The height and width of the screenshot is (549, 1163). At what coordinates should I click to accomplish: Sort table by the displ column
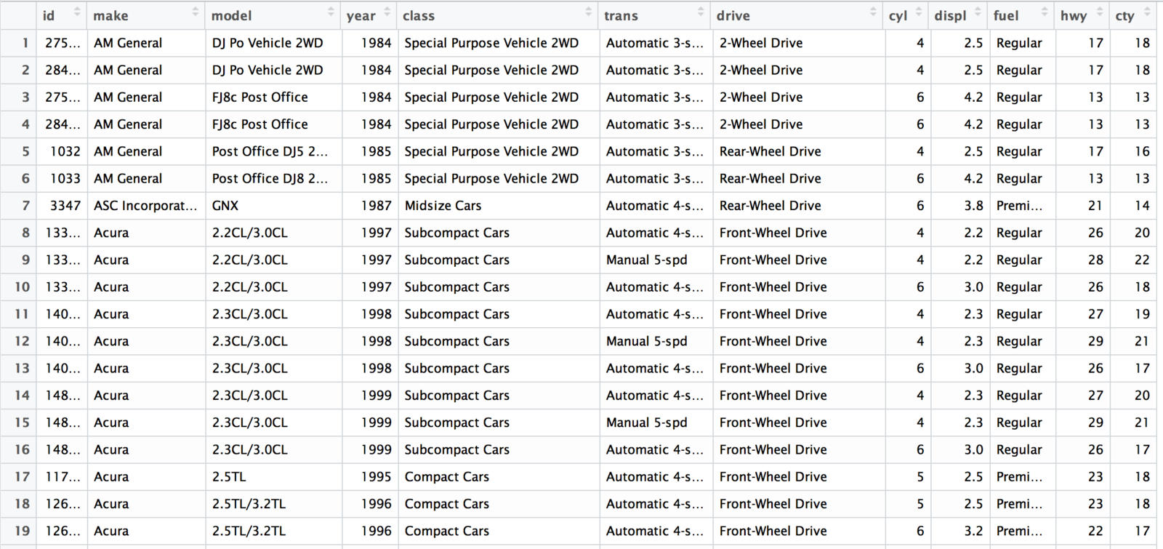978,12
